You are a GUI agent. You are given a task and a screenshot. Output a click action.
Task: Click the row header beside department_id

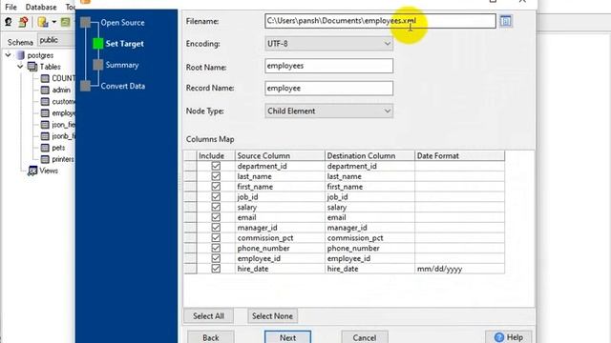tap(190, 166)
